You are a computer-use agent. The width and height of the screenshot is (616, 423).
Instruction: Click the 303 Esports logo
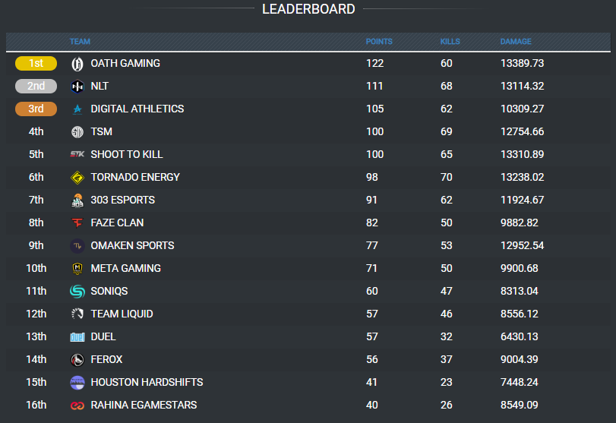(x=77, y=200)
